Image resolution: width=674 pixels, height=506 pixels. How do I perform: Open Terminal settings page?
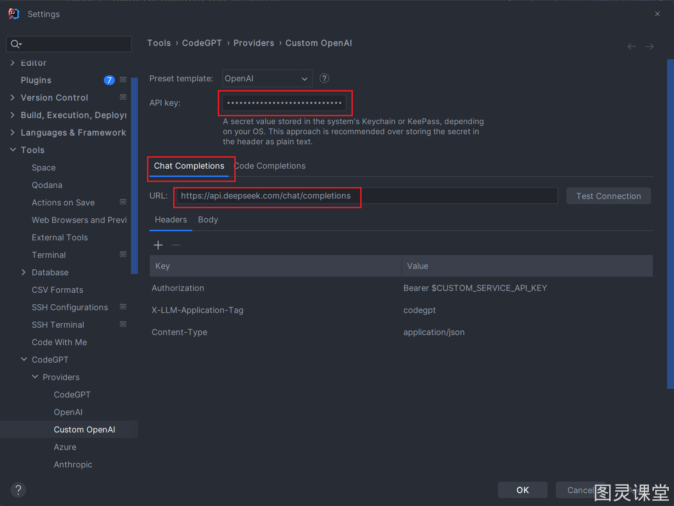point(49,255)
